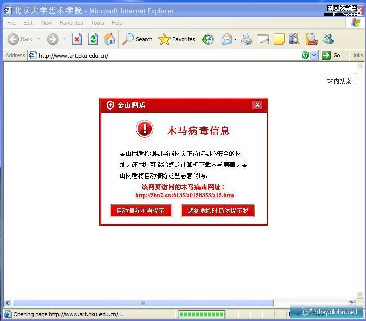The image size is (366, 321).
Task: Click the Print icon
Action: pos(247,39)
